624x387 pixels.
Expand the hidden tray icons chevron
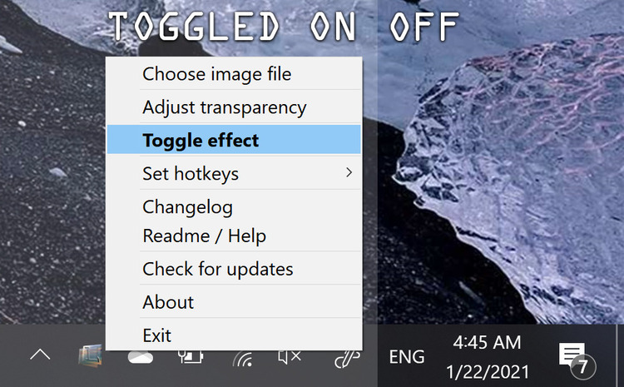40,355
